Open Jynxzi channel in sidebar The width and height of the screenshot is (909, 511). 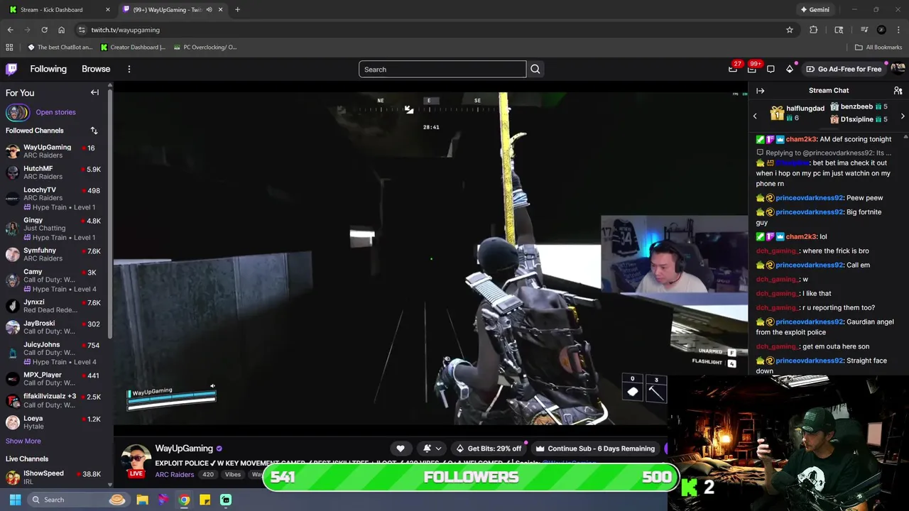[x=54, y=306]
